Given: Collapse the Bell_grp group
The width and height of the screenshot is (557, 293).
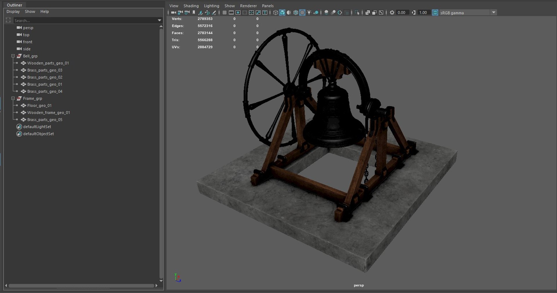Looking at the screenshot, I should (x=13, y=56).
